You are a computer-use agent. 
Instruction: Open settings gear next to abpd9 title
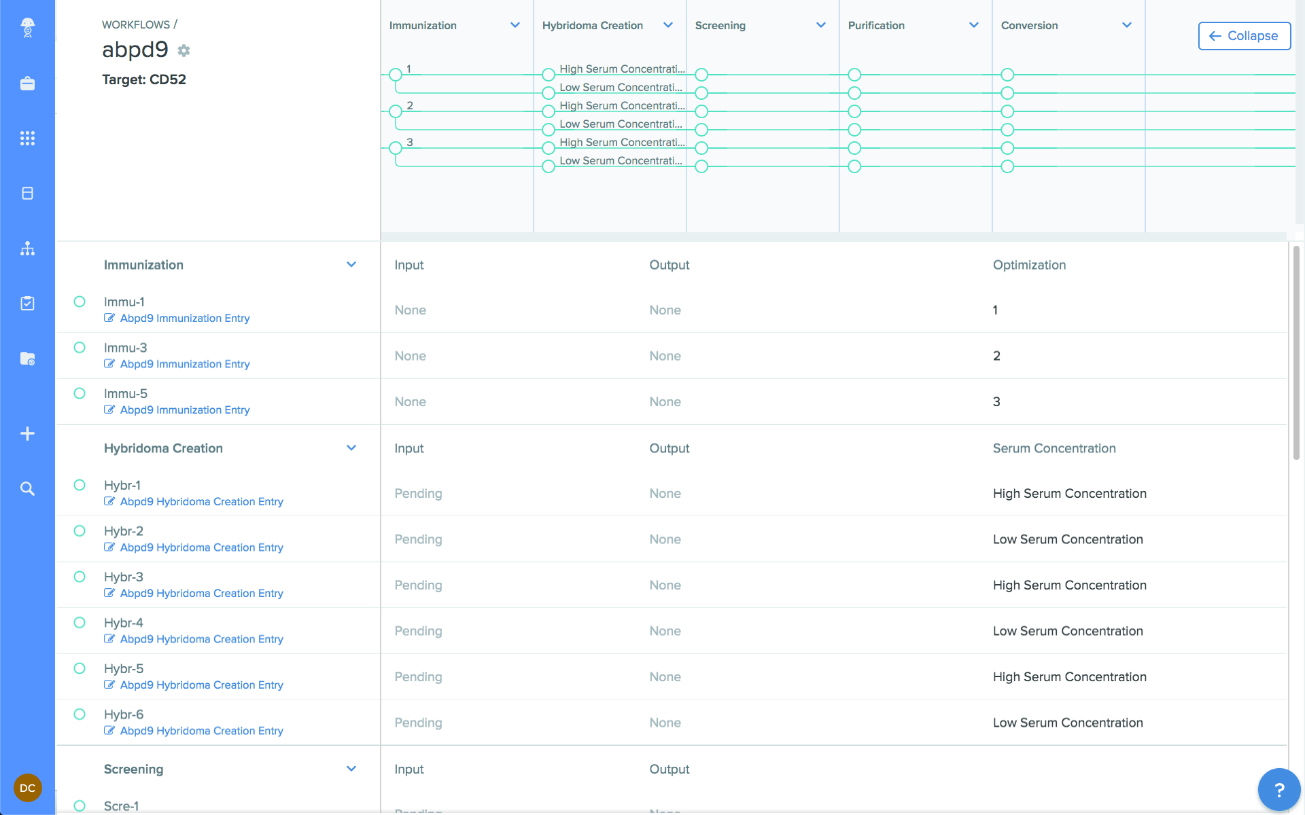[183, 50]
